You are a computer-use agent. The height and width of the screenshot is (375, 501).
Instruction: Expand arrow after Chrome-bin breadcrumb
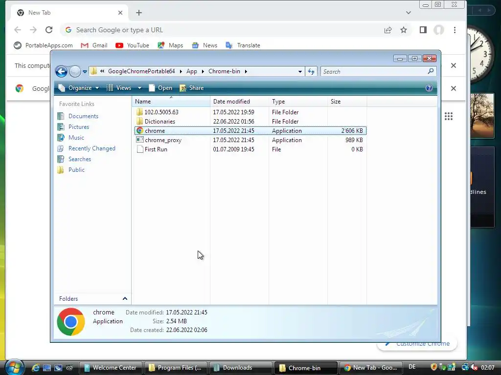point(246,71)
